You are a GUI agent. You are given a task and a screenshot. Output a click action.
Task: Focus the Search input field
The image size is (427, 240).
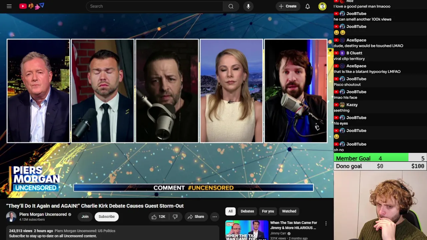154,6
